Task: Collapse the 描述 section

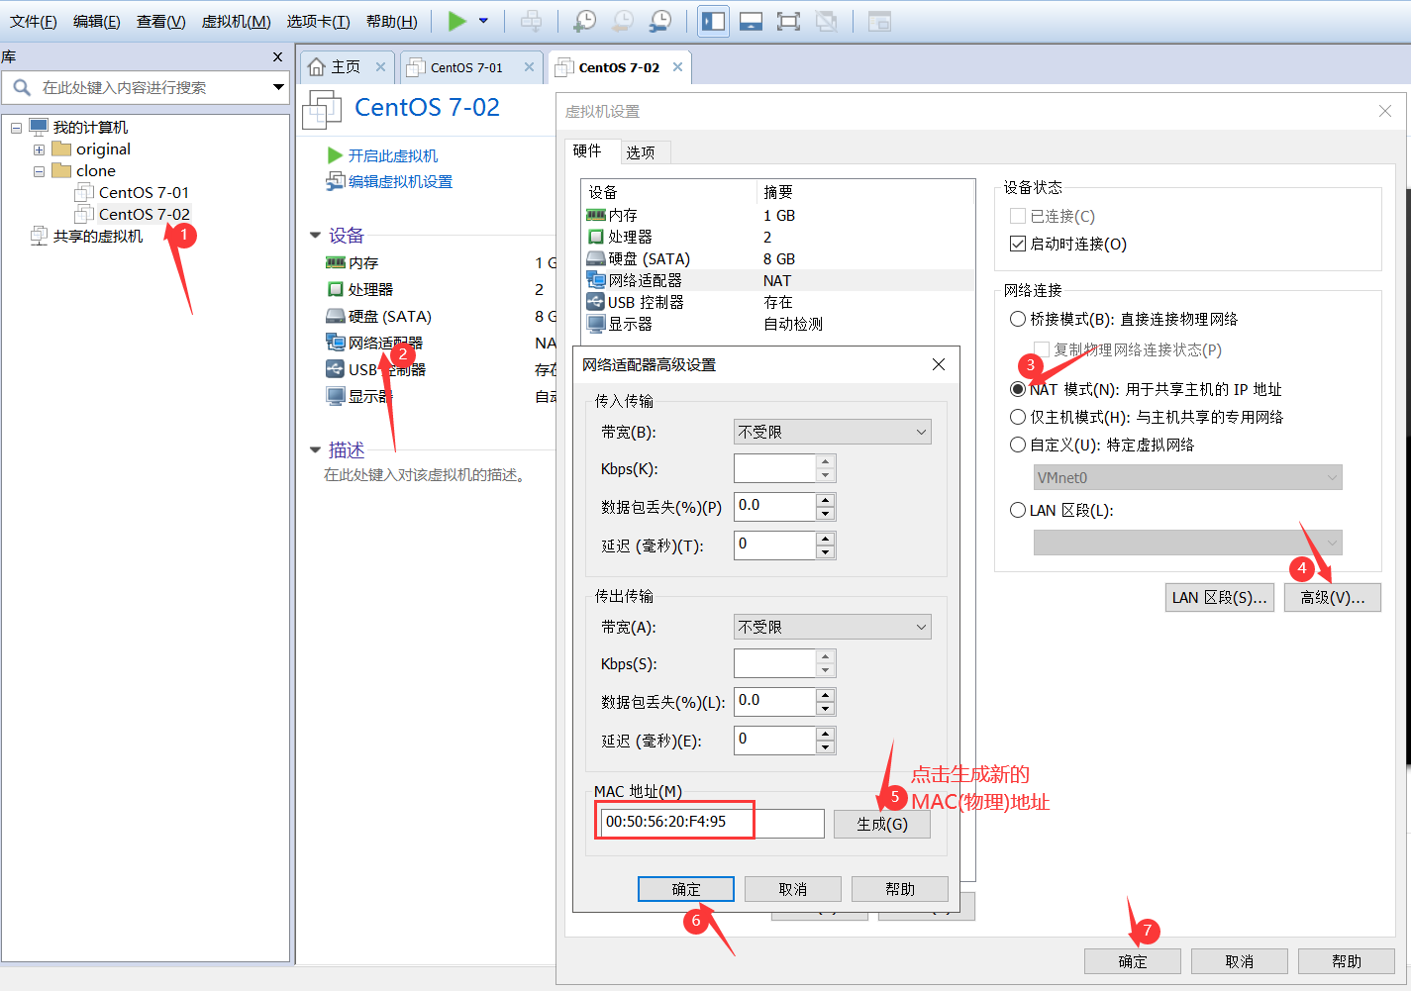Action: tap(315, 450)
